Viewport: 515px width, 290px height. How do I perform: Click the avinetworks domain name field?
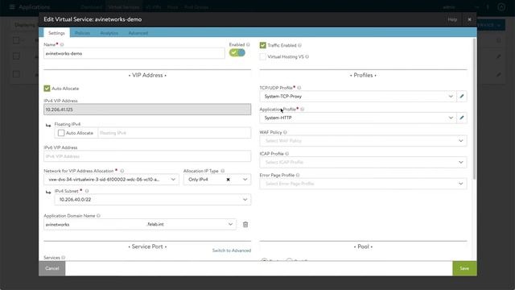(94, 224)
